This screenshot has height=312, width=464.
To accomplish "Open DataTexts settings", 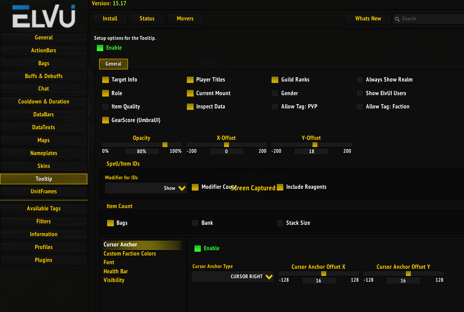I will (x=44, y=127).
